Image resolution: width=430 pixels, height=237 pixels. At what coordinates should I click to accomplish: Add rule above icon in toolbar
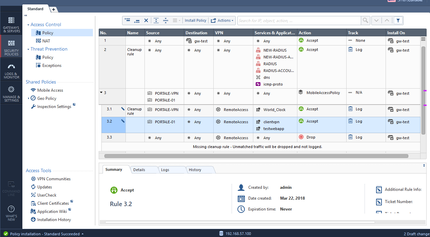[128, 20]
